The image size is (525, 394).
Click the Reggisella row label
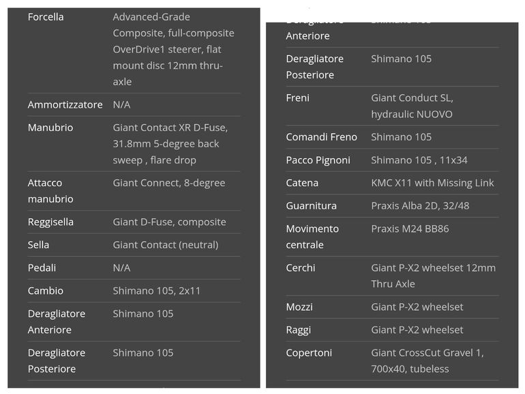click(50, 222)
